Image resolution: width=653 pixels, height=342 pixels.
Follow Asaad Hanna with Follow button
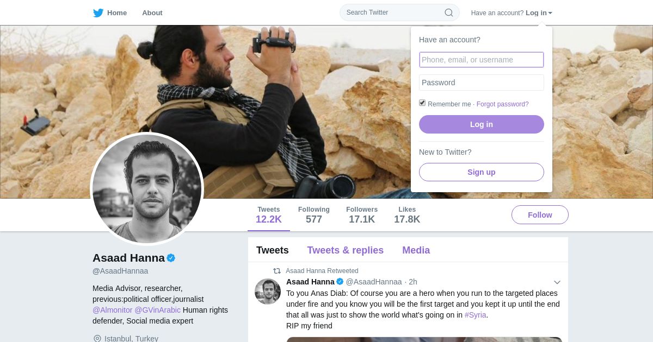(x=540, y=215)
